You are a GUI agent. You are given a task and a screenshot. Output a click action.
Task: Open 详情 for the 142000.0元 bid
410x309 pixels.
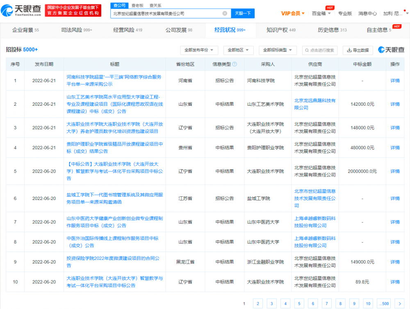395,104
